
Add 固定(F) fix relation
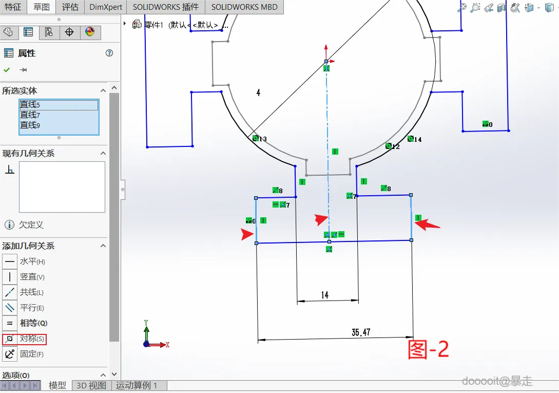click(x=24, y=354)
